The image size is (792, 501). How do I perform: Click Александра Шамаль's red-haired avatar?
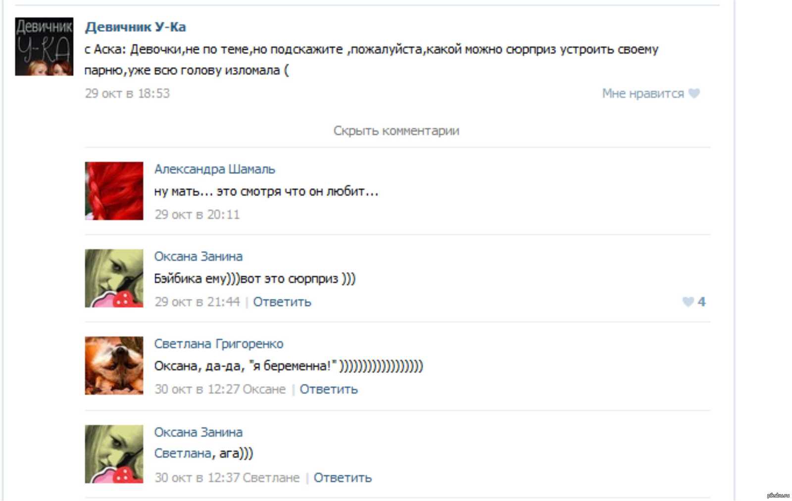point(114,191)
